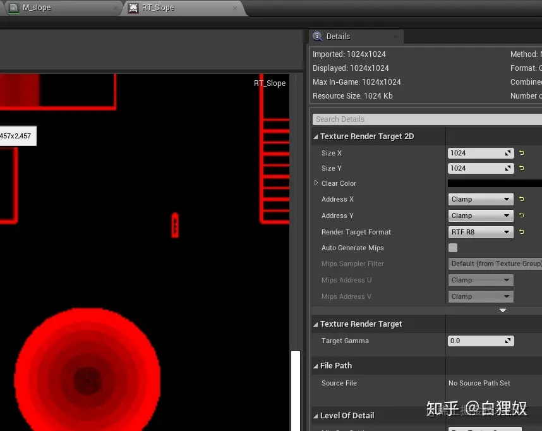Close the Details panel tab

[x=395, y=36]
